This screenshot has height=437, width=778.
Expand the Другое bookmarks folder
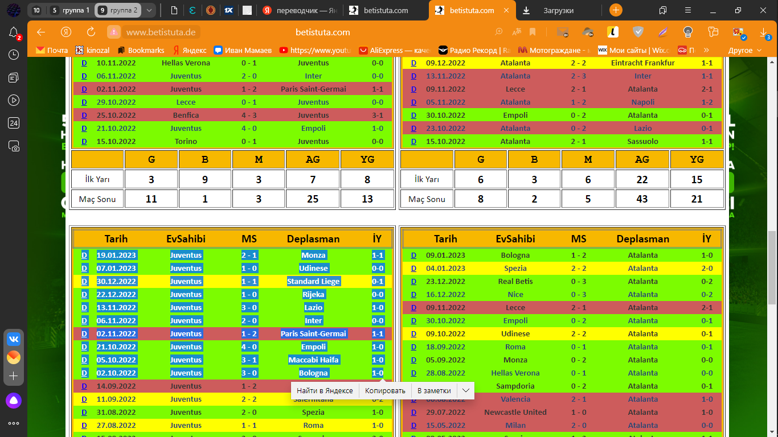(x=745, y=50)
